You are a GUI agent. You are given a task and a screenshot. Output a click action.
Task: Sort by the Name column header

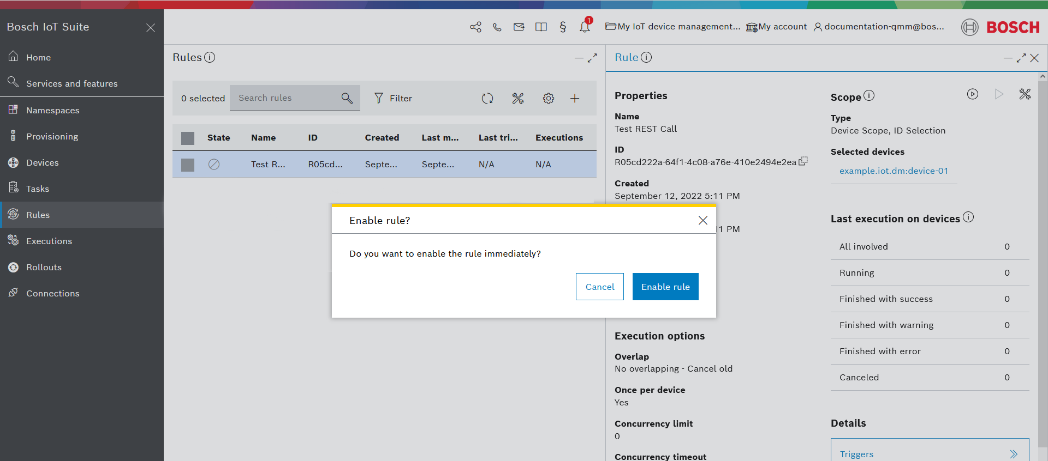(x=263, y=138)
